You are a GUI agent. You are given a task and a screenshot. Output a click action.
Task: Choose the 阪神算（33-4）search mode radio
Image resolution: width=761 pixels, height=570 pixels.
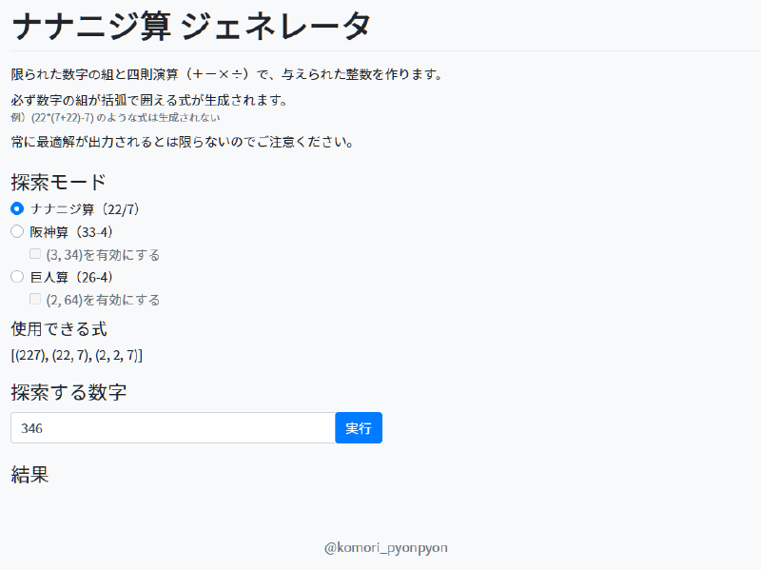point(17,231)
